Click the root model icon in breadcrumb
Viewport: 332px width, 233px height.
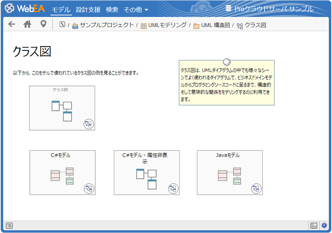pos(62,25)
